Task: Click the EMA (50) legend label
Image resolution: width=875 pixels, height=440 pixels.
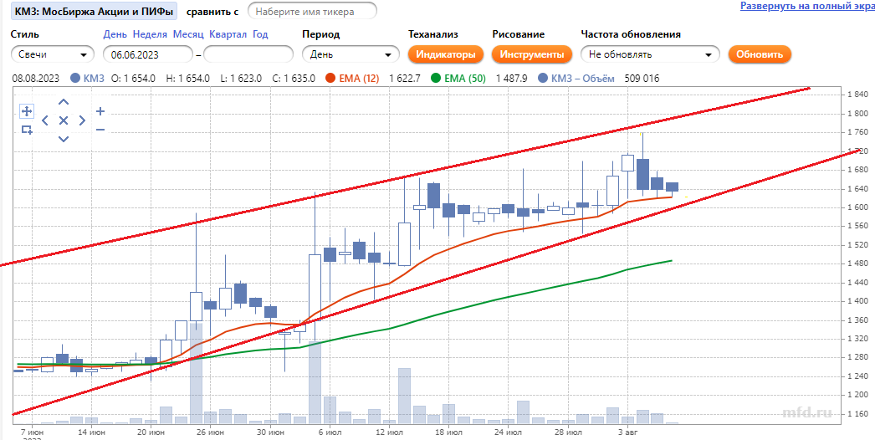Action: click(x=464, y=79)
